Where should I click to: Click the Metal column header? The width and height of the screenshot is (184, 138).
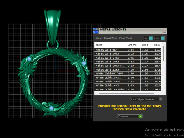(110, 45)
